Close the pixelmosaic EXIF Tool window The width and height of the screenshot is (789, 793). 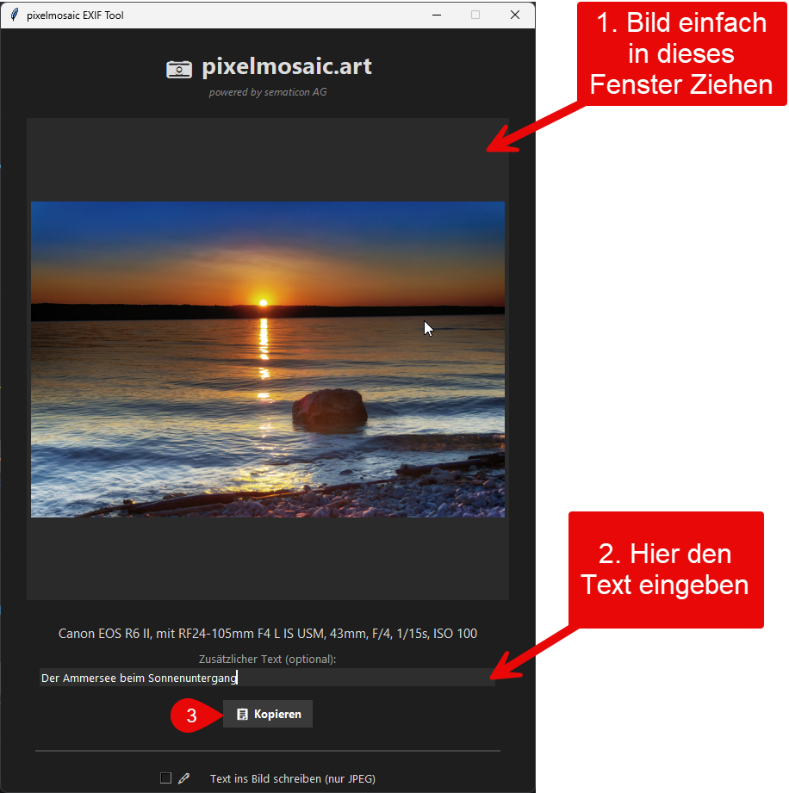[515, 15]
